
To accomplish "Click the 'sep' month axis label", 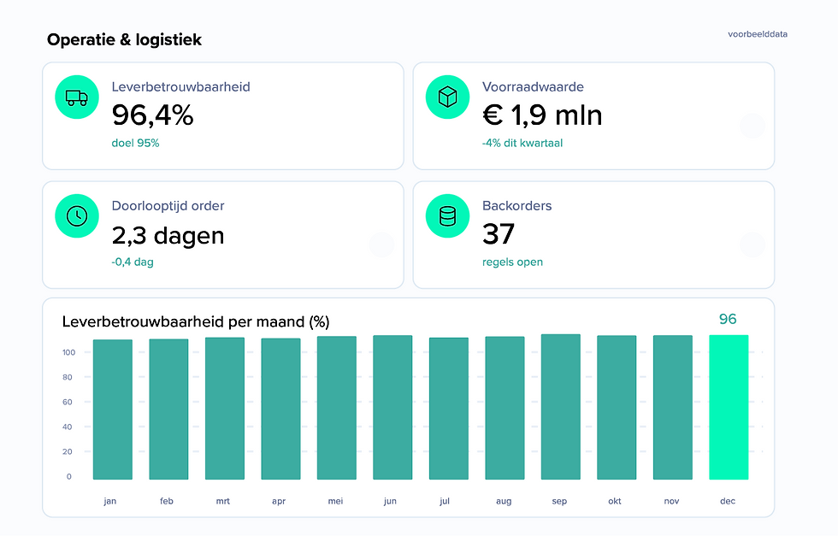I will point(559,501).
